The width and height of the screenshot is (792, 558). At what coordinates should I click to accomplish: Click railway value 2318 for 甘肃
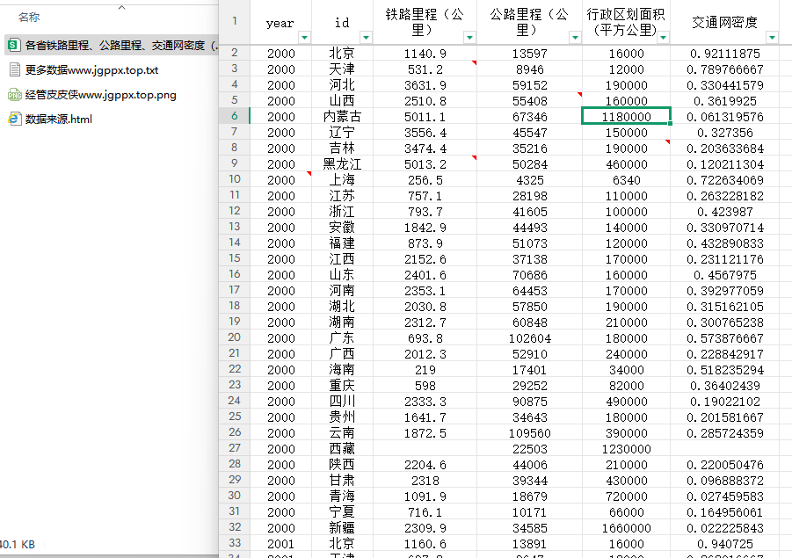click(x=425, y=481)
